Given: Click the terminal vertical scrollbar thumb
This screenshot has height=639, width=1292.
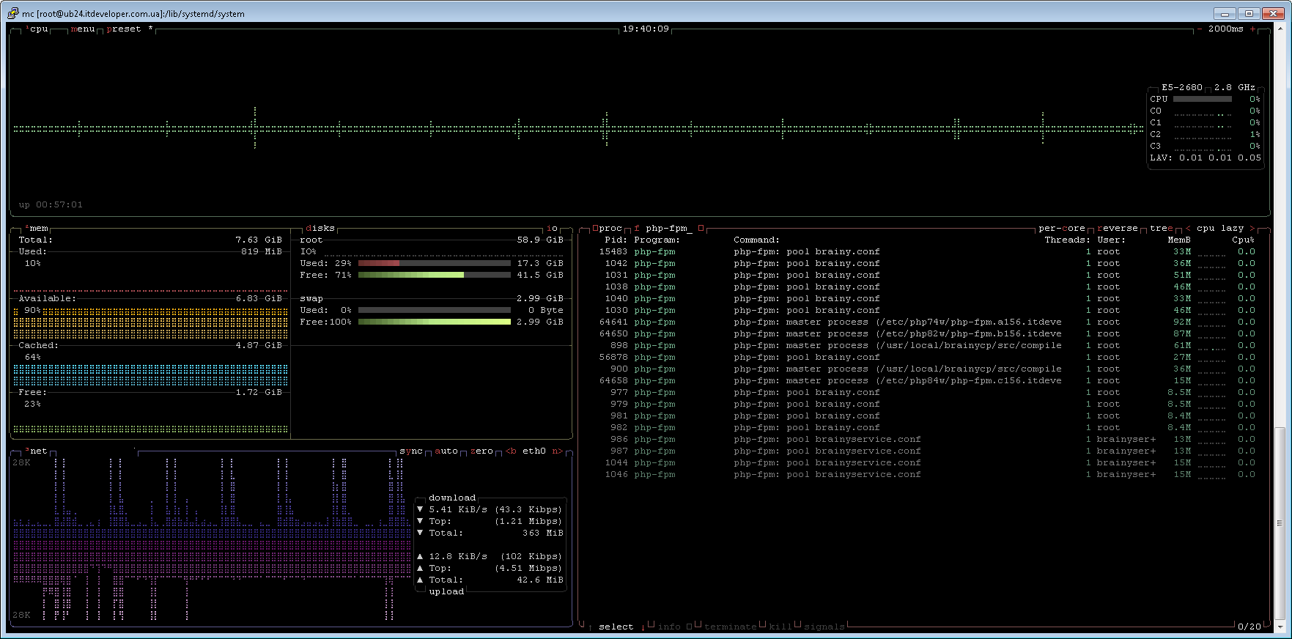Looking at the screenshot, I should pyautogui.click(x=1280, y=522).
